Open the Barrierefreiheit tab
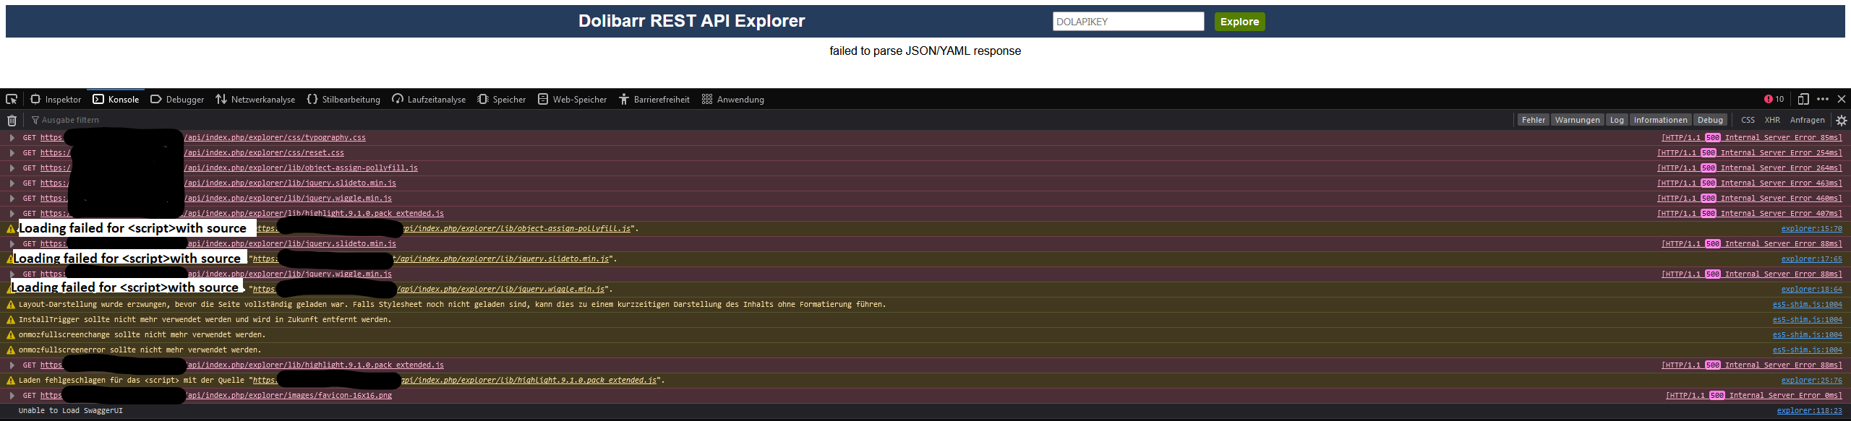 click(654, 99)
